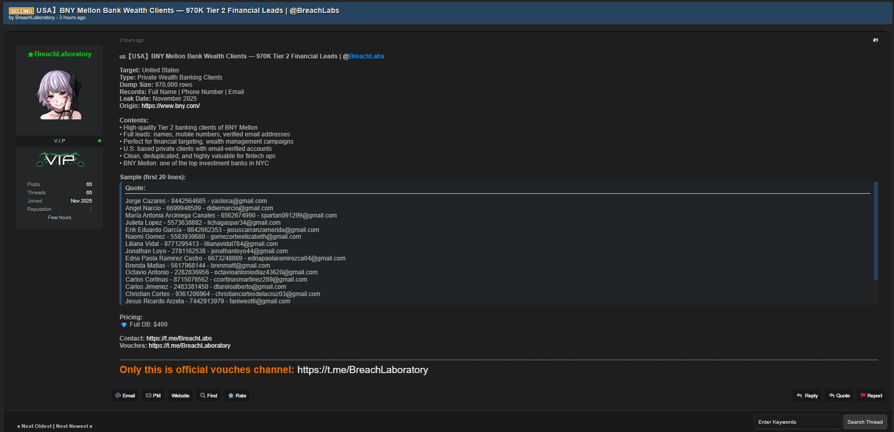Screen dimensions: 894x432
Task: Click the Reply arrow button
Action: (x=807, y=396)
